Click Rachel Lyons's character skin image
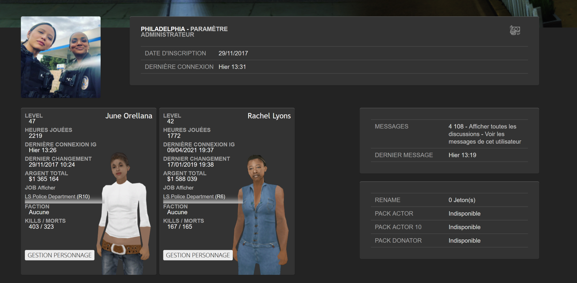Image resolution: width=577 pixels, height=283 pixels. point(261,215)
